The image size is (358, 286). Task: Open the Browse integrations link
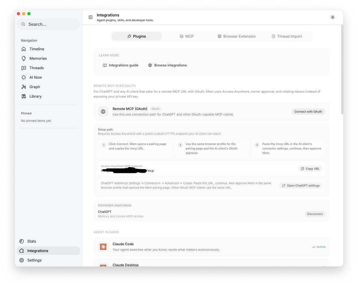click(x=167, y=65)
